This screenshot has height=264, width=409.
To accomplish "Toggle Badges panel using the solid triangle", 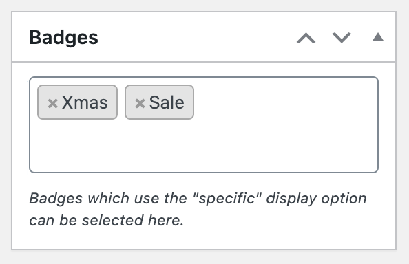I will tap(378, 37).
